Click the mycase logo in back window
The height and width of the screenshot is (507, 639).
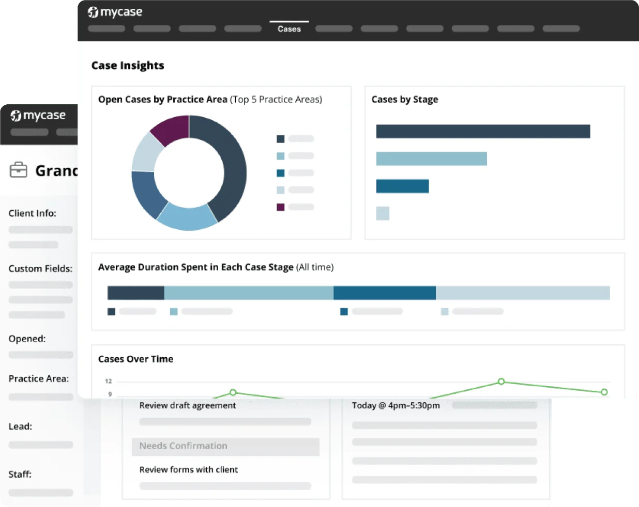38,115
